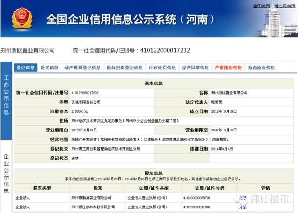The height and width of the screenshot is (214, 298).
Task: Switch to the 备案信息 tab
Action: tap(50, 68)
